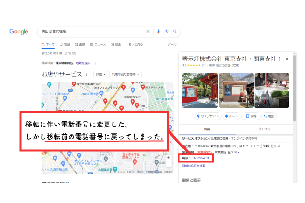
Task: Click the red pin below GOLDCAST label
Action: (133, 102)
